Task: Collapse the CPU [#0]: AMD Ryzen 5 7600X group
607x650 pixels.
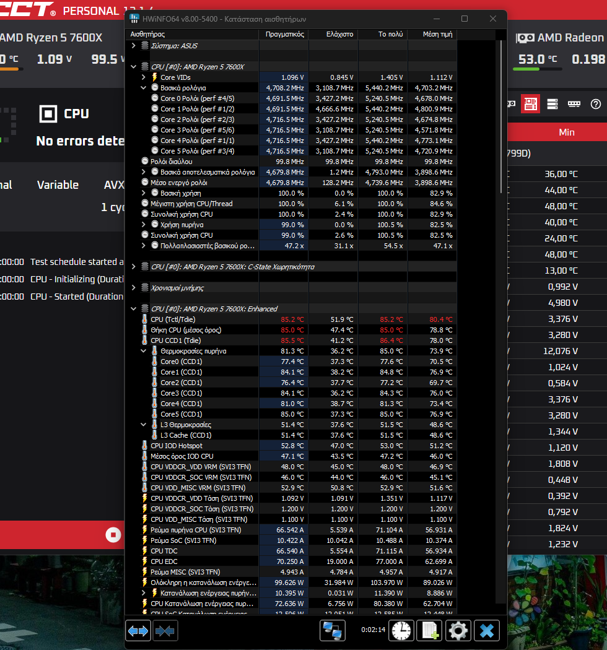Action: tap(134, 67)
